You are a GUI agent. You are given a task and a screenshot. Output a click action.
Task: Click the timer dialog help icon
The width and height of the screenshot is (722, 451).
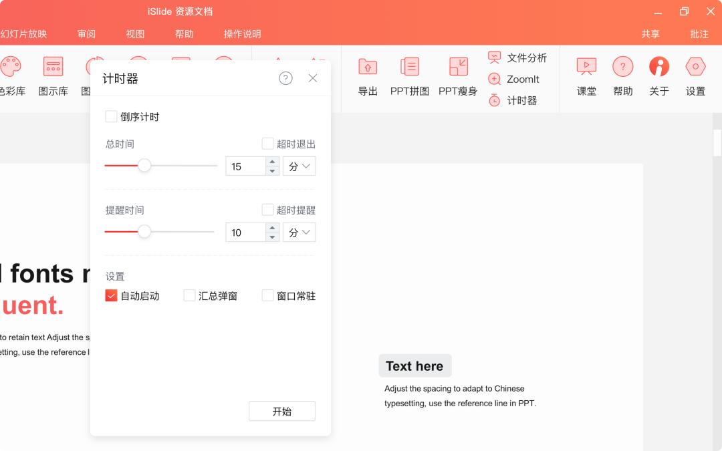click(285, 78)
